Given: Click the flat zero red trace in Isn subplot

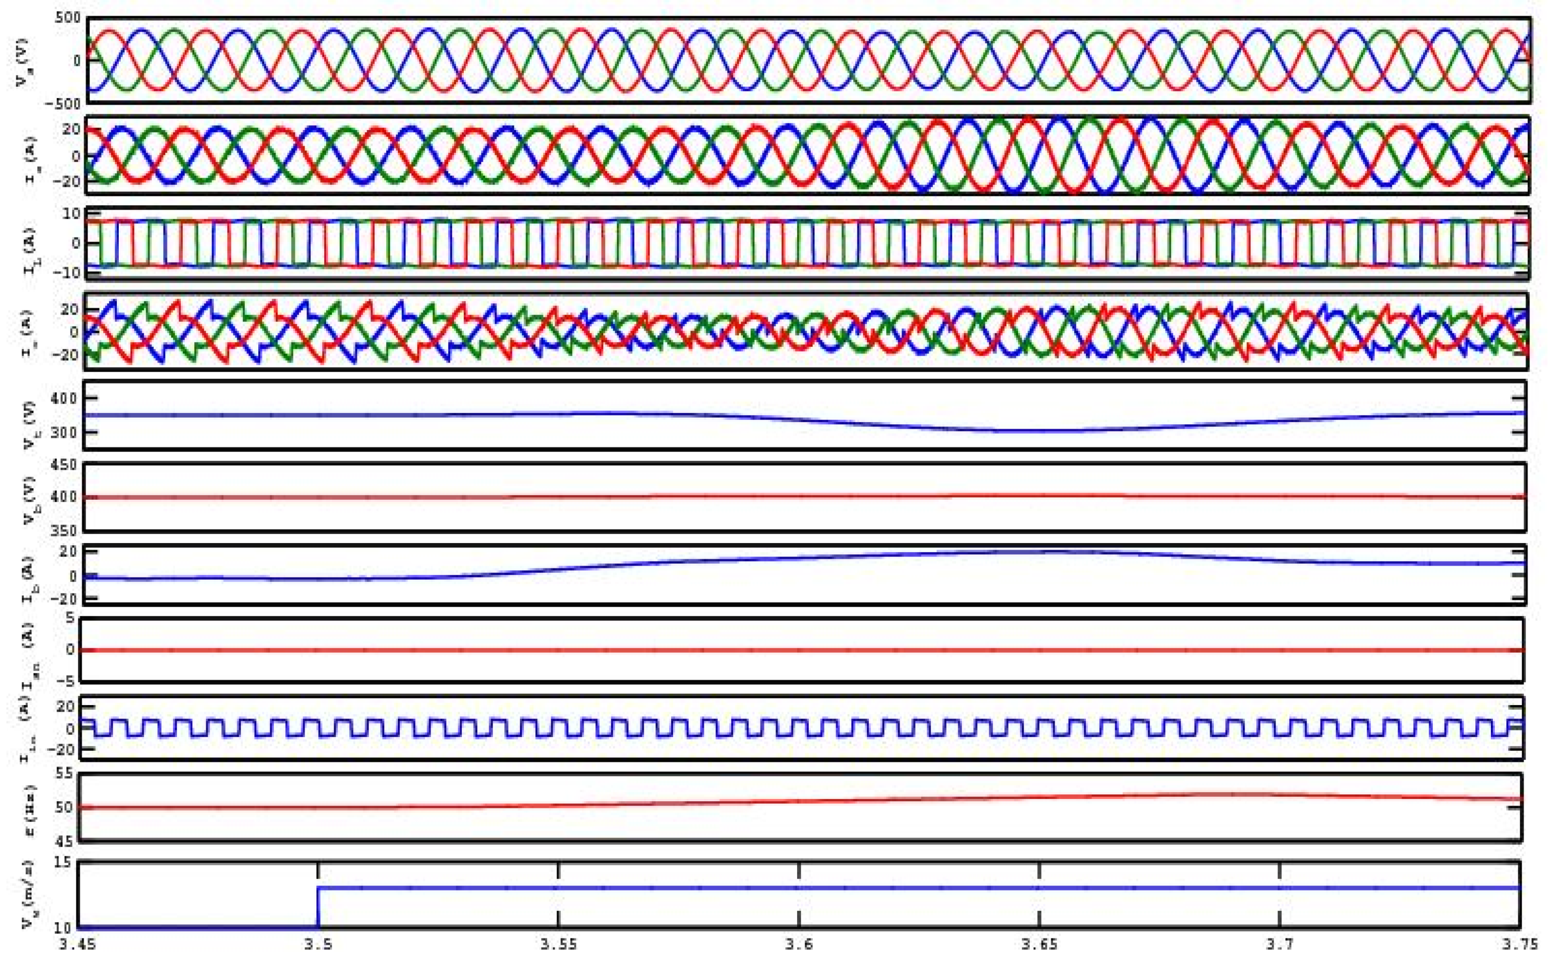Looking at the screenshot, I should [x=800, y=650].
